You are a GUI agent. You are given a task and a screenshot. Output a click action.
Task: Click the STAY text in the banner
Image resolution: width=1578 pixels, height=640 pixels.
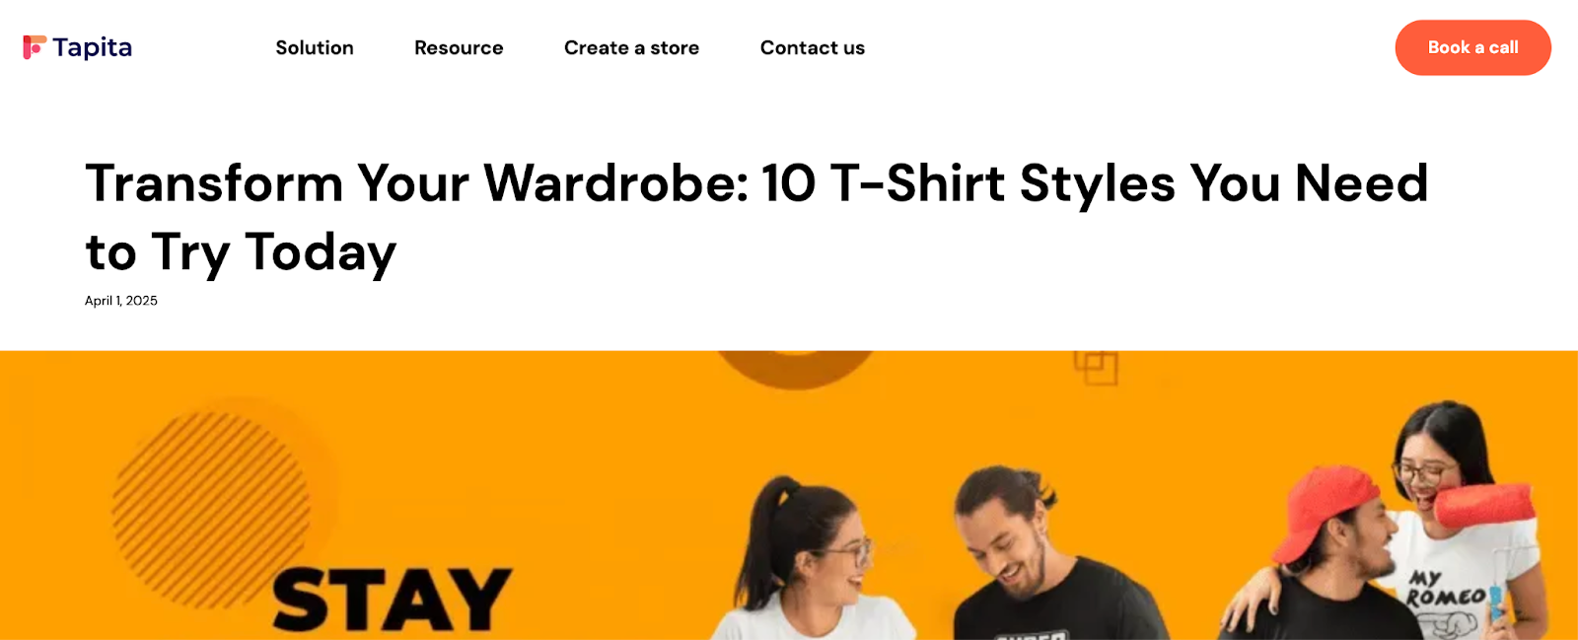(x=392, y=599)
